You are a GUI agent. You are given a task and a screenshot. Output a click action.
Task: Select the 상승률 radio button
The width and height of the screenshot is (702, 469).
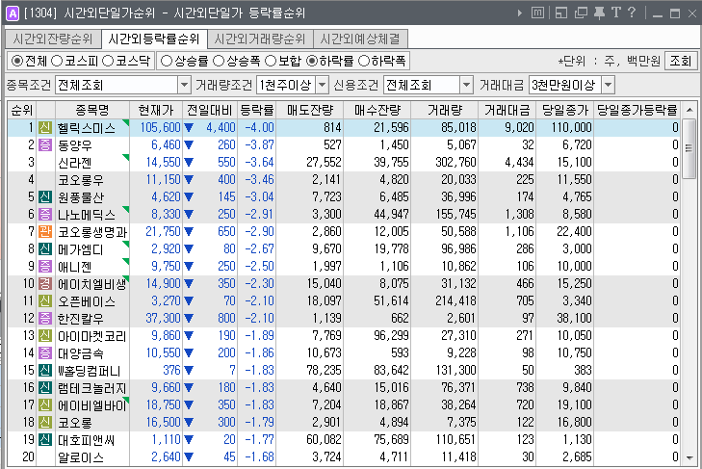pyautogui.click(x=166, y=61)
